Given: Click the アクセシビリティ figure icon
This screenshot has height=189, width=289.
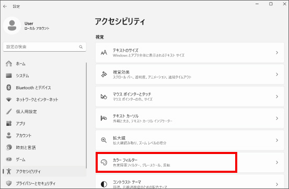Looking at the screenshot, I should point(9,171).
